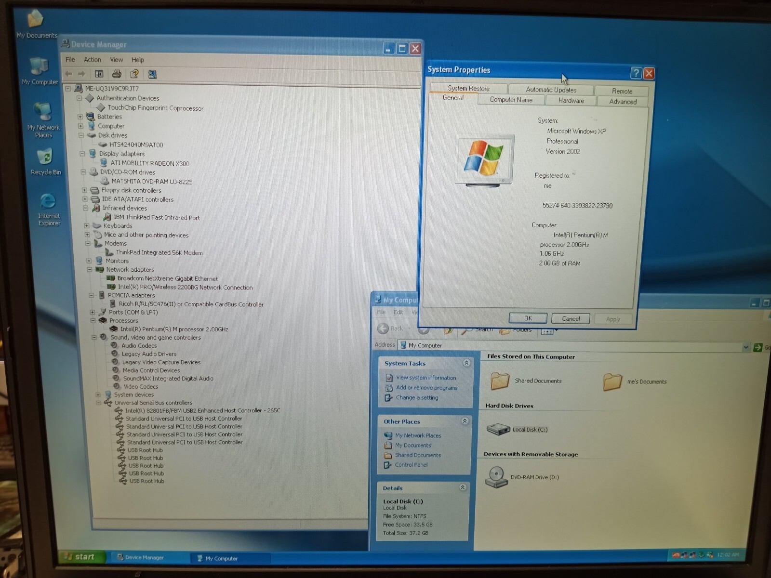Switch to the Remote tab
This screenshot has width=771, height=578.
point(622,91)
